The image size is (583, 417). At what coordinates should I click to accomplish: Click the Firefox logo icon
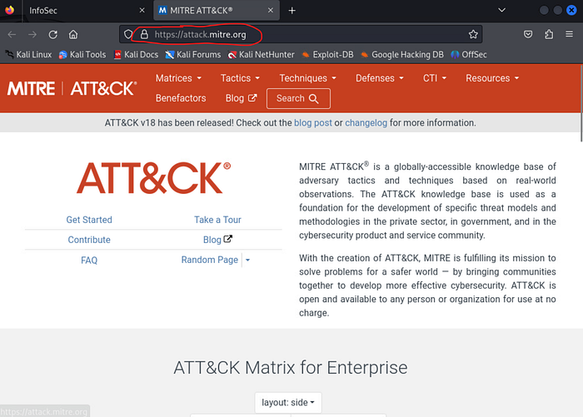10,10
